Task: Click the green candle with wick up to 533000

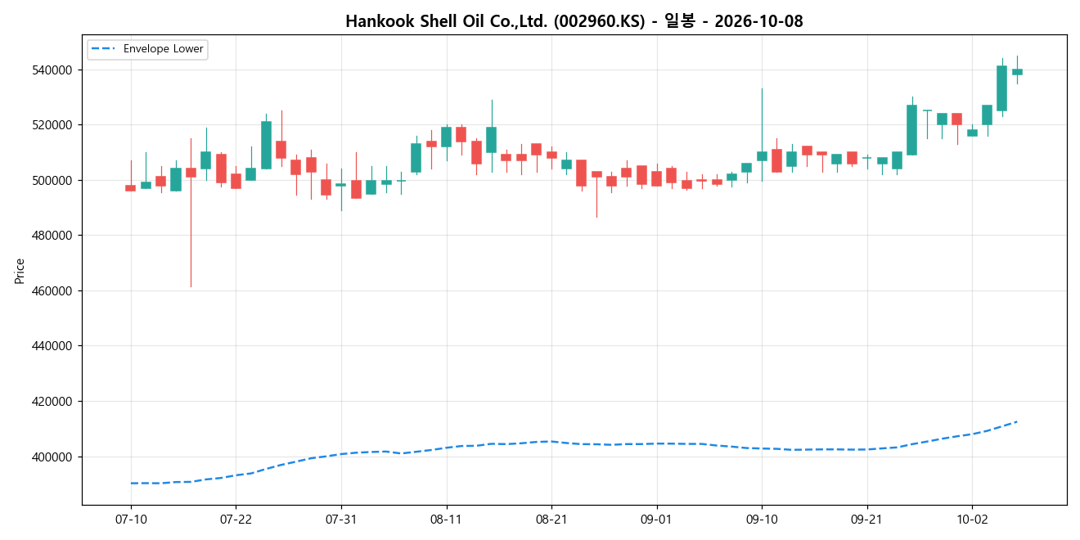Action: tap(762, 155)
